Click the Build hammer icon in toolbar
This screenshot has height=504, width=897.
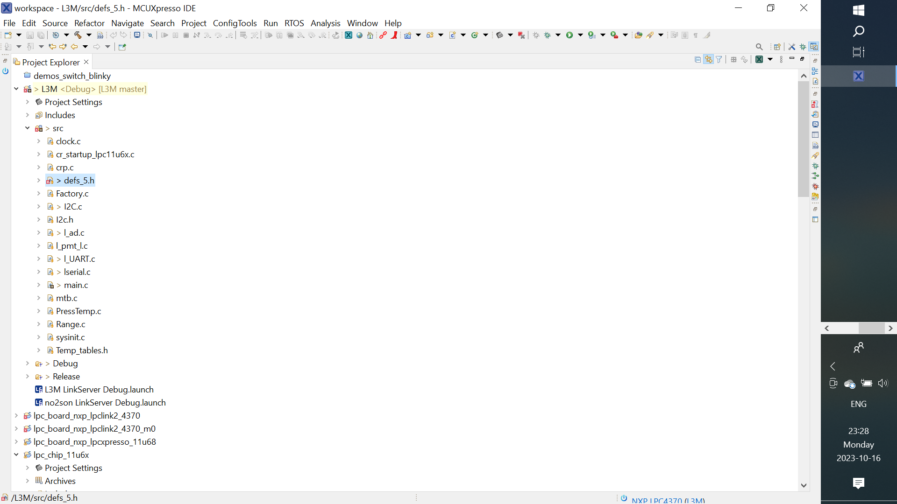pos(78,35)
